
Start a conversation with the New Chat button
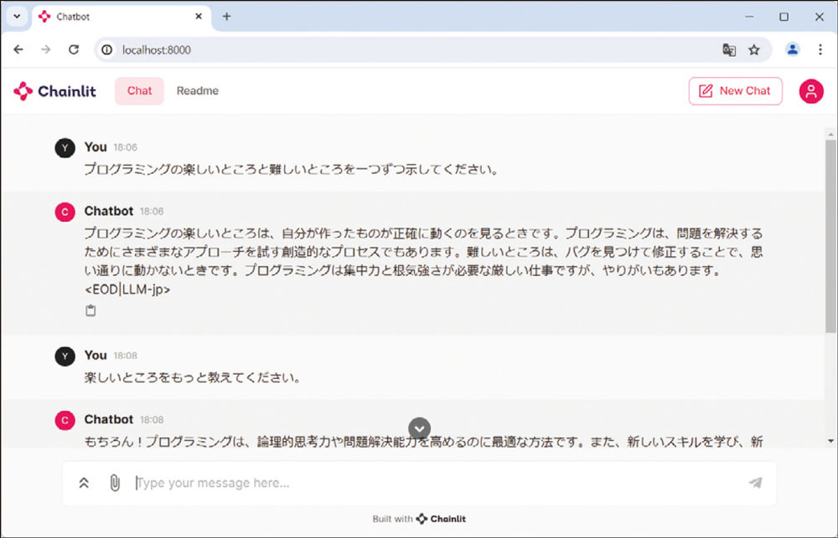tap(735, 90)
